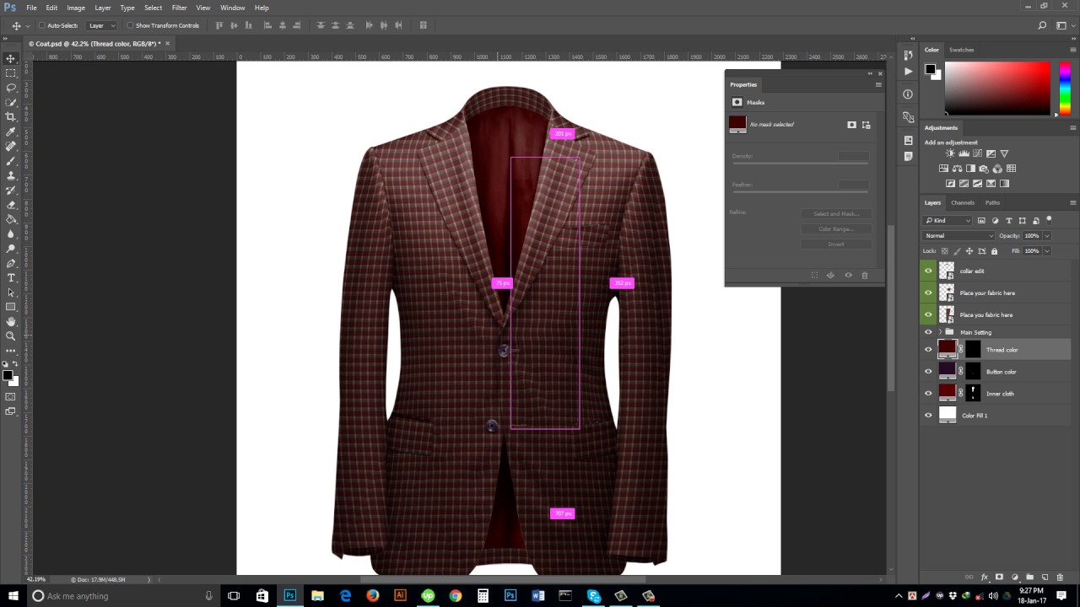
Task: Click the foreground color swatch in toolbox
Action: tap(7, 375)
